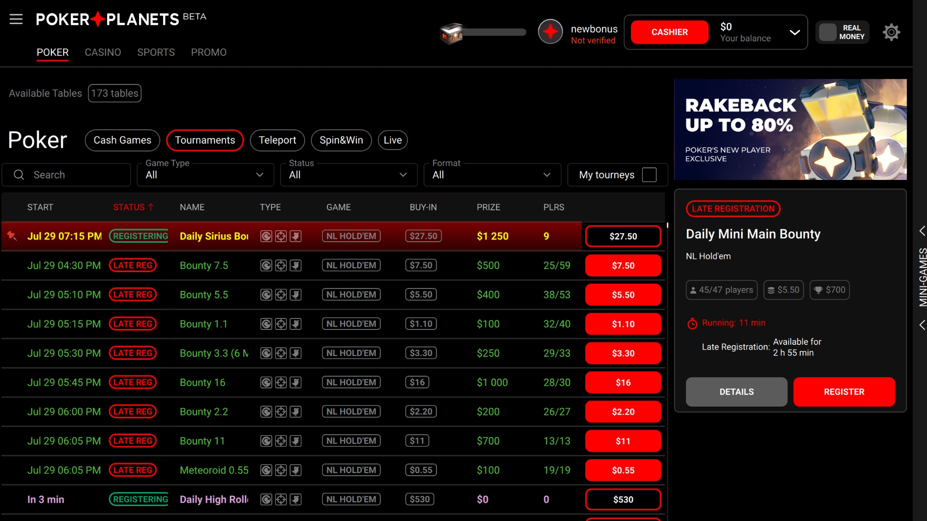Click the 45/47 players badge icon
The image size is (927, 521).
point(693,290)
